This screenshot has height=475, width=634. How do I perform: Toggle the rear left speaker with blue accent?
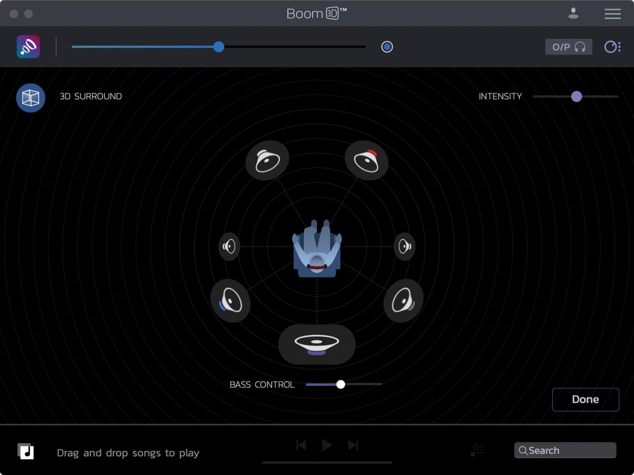(x=230, y=301)
